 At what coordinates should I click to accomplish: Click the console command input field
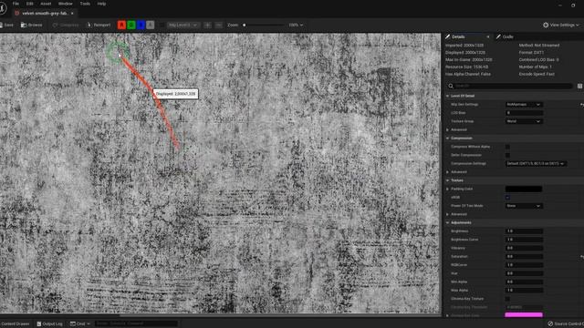[136, 324]
